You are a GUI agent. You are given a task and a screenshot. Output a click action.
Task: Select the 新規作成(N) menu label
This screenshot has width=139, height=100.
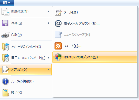20,11
